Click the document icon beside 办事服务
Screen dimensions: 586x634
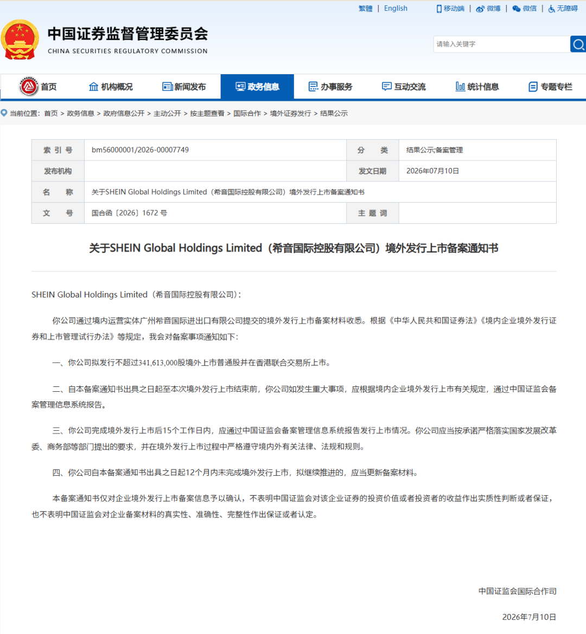tap(313, 87)
